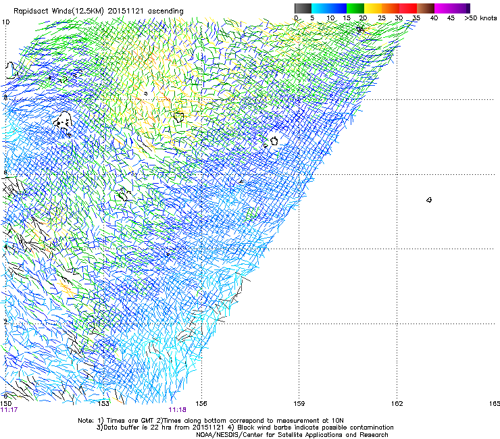Click the dark blue 10-15 knots legend segment

[x=338, y=8]
